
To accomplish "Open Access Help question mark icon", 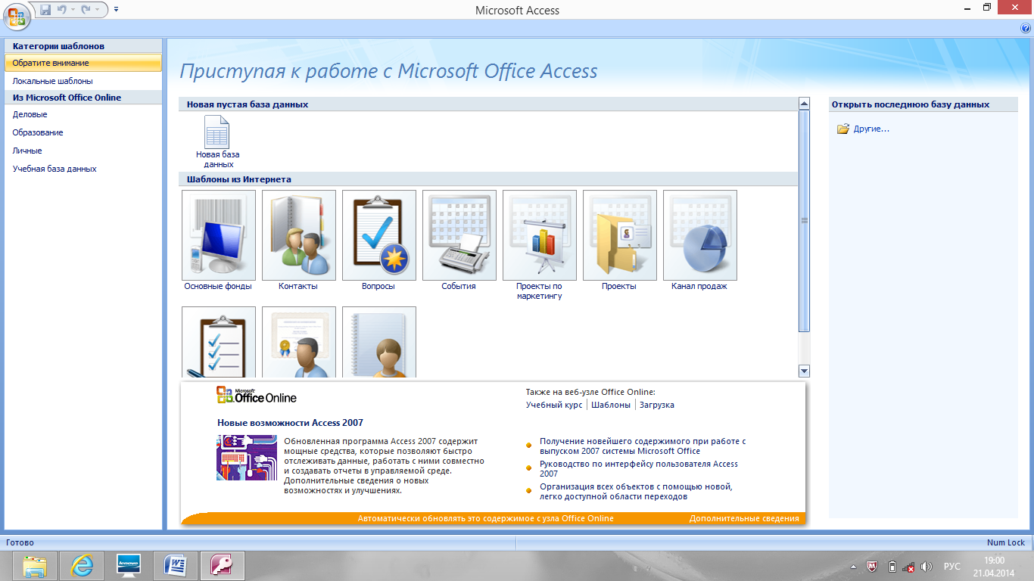I will point(1025,28).
